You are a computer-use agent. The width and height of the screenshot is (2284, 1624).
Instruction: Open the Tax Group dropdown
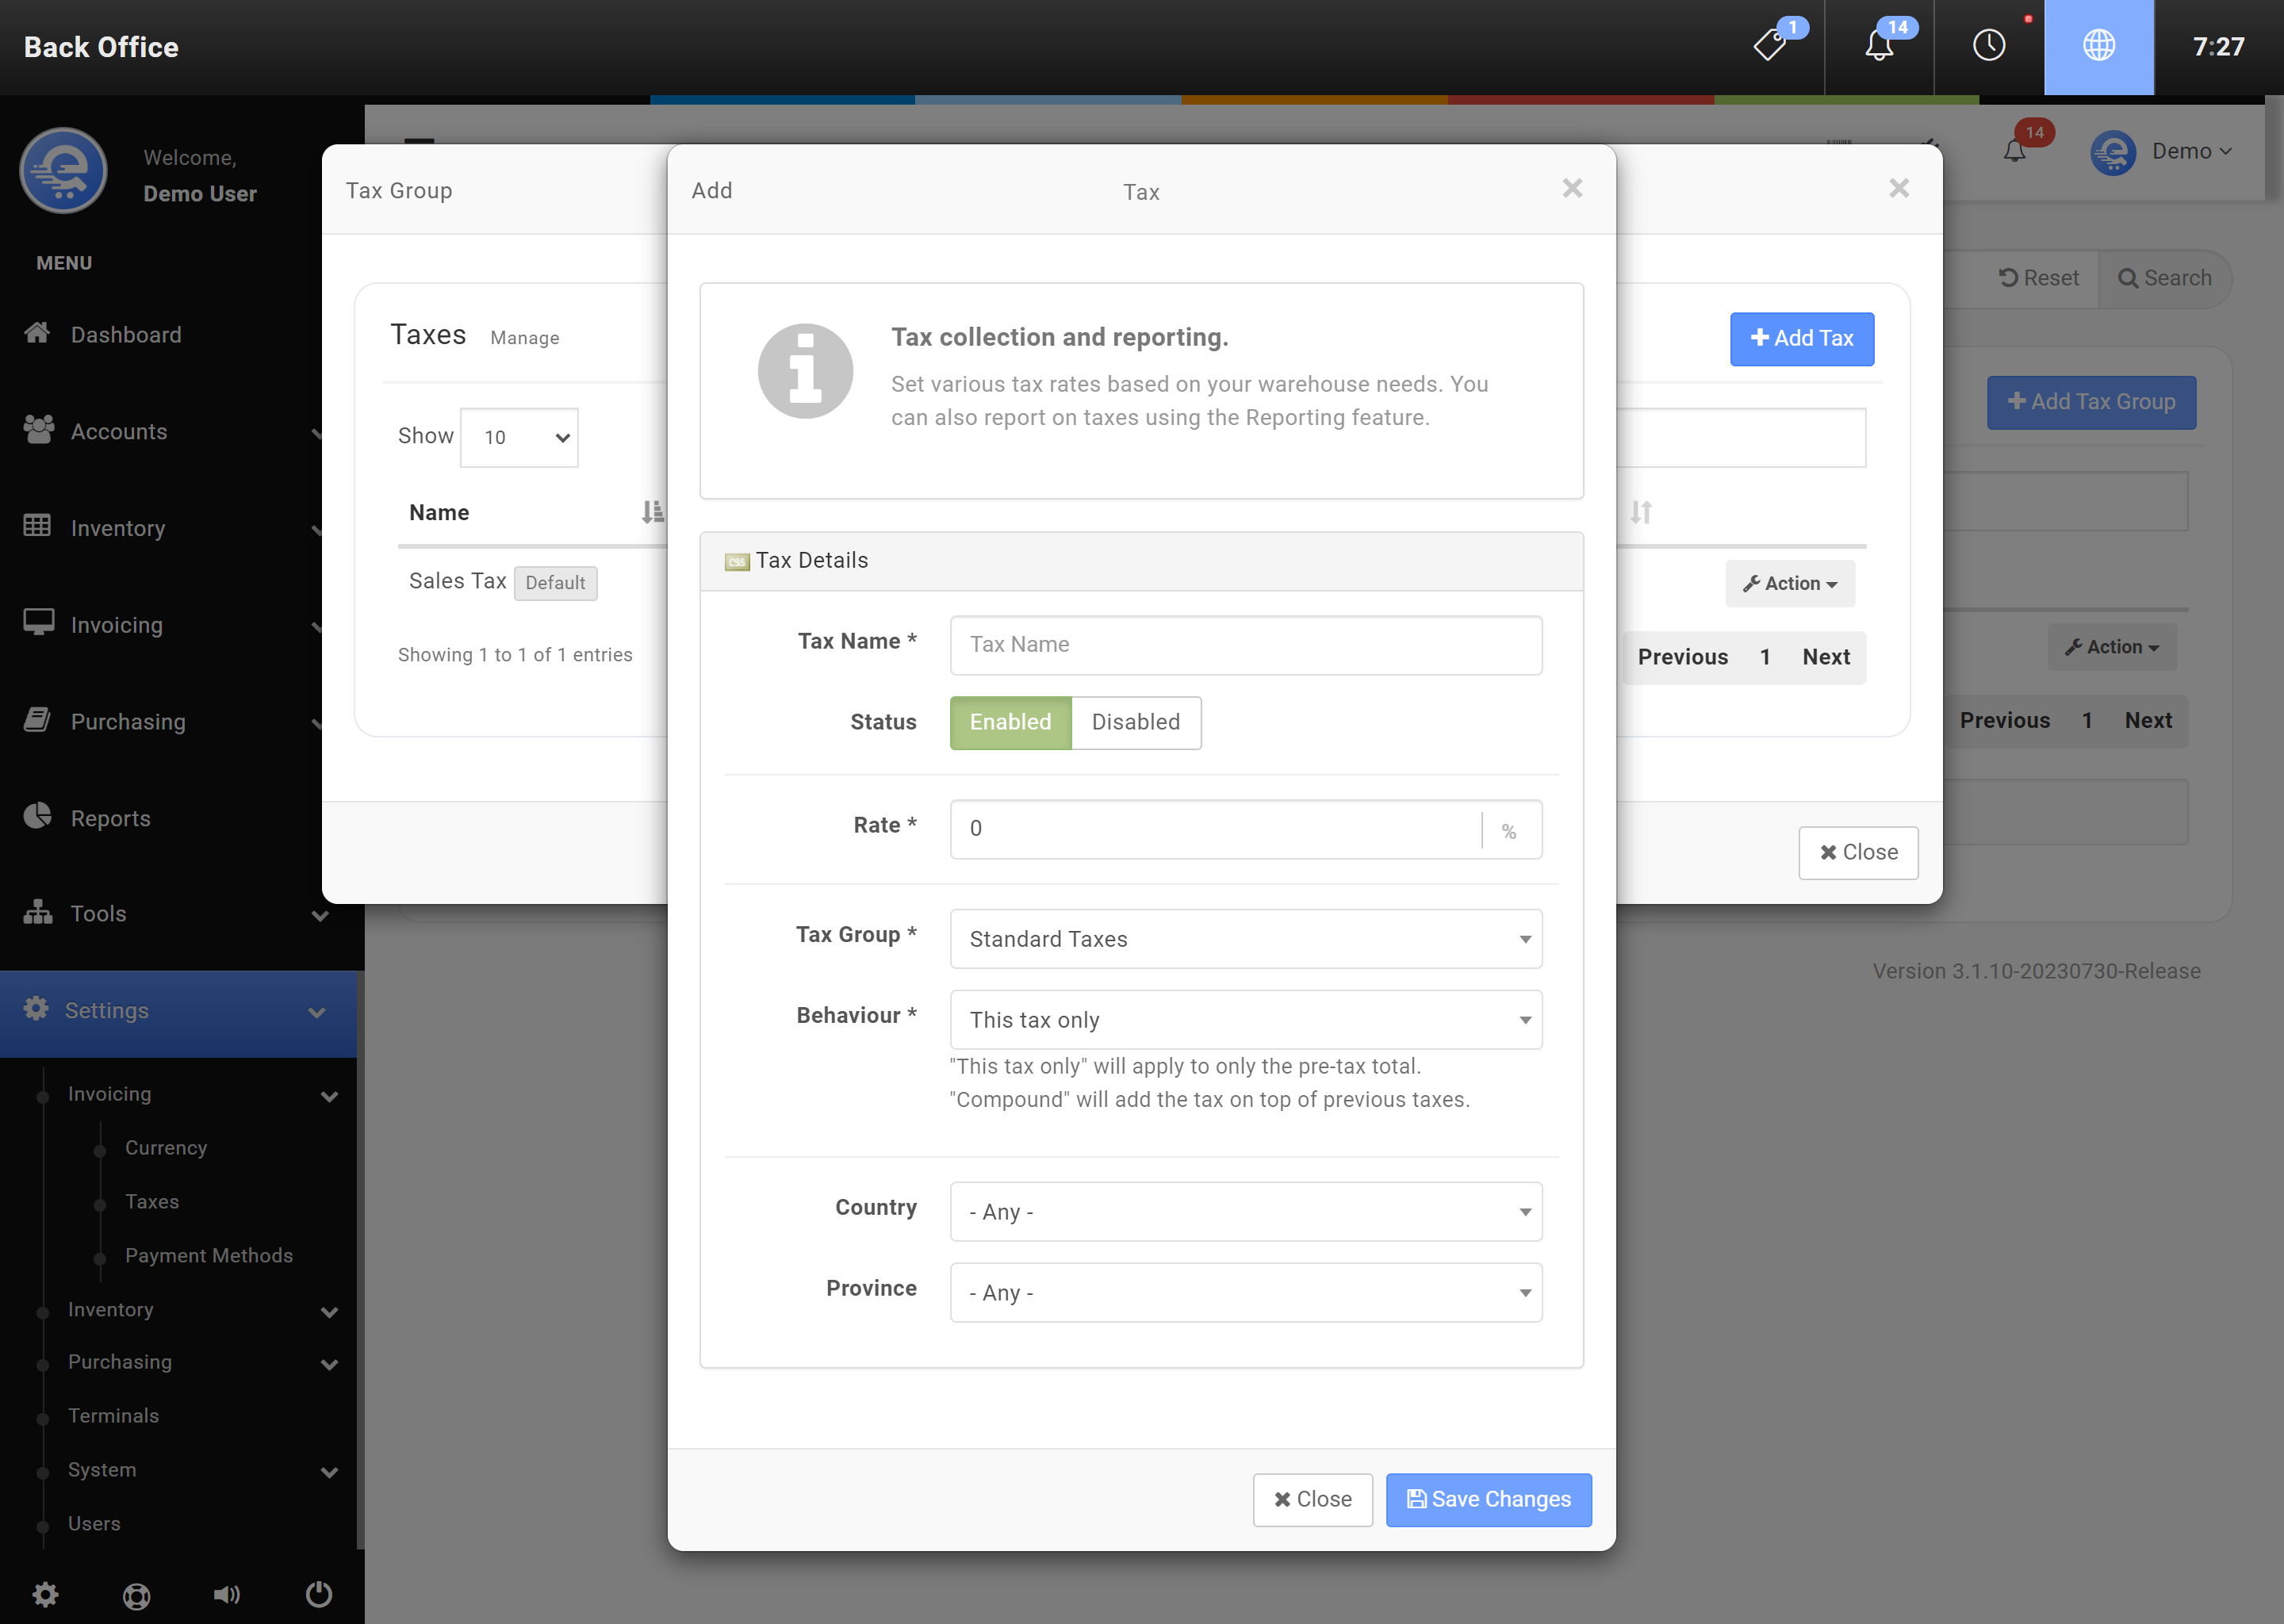1245,939
